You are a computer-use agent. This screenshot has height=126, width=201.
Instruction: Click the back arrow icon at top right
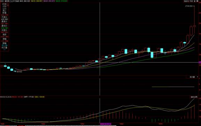(x=198, y=1)
